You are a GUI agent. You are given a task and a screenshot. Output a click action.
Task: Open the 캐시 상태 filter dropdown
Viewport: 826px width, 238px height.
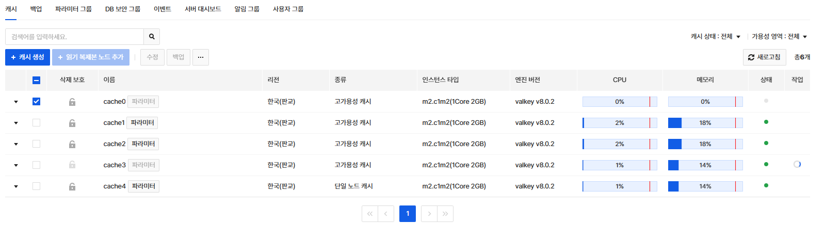[716, 37]
